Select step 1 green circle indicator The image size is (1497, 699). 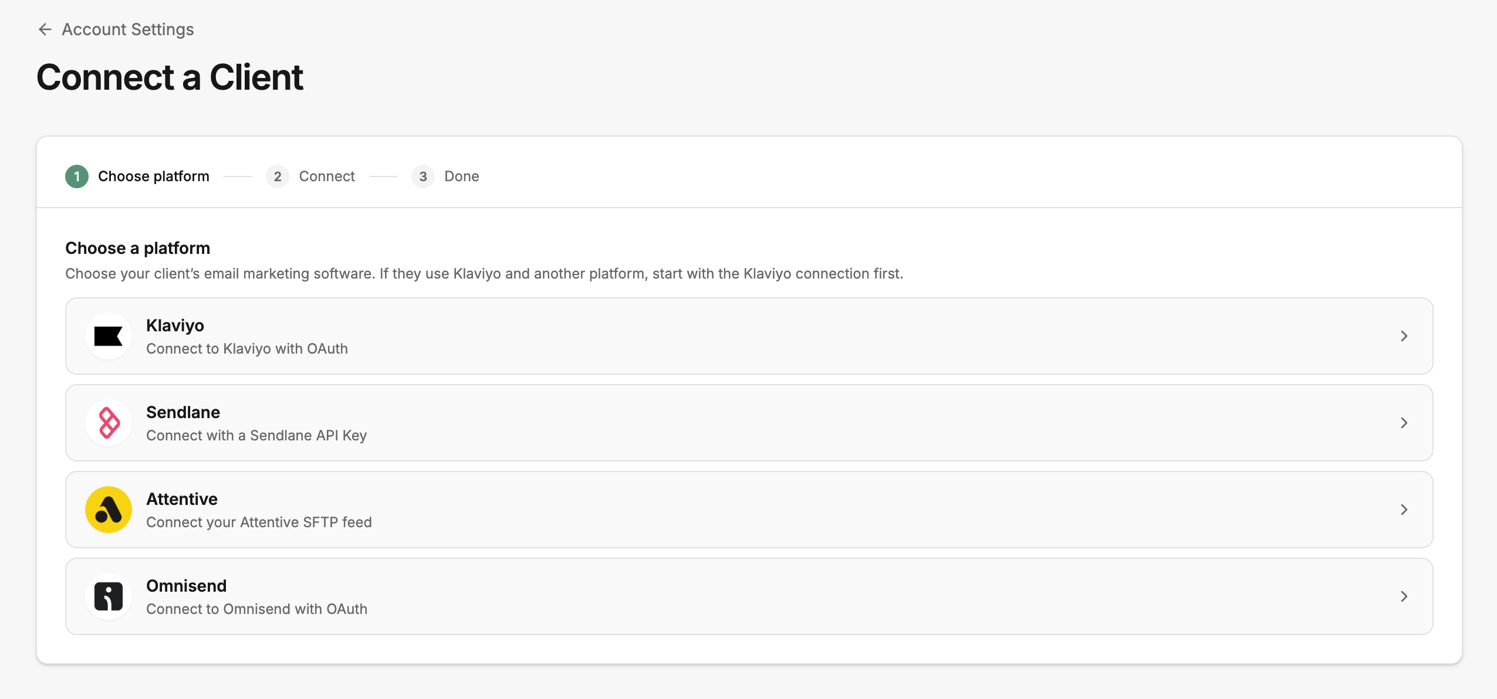tap(77, 177)
